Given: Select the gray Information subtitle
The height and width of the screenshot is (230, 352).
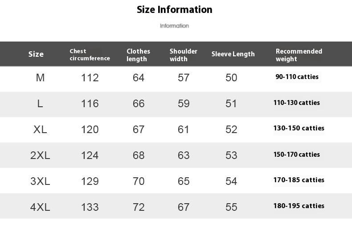Looking at the screenshot, I should pyautogui.click(x=174, y=26).
